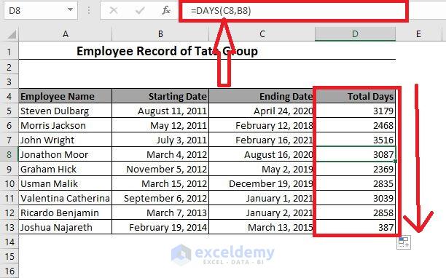Select row 8 header
Screen dimensions: 446x278
tap(9, 154)
